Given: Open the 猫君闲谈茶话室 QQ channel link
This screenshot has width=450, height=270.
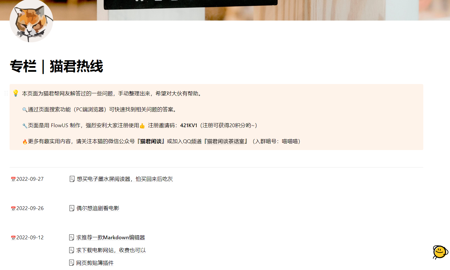Looking at the screenshot, I should point(226,141).
